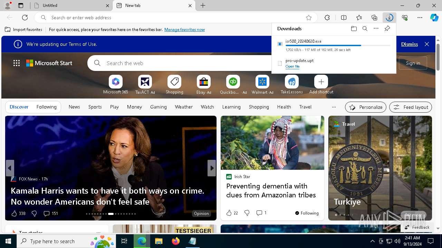Click Import favorites
This screenshot has height=248, width=442.
tap(23, 30)
